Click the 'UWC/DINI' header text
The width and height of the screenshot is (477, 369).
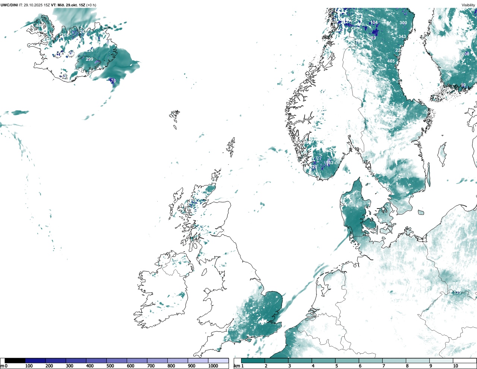(x=9, y=5)
